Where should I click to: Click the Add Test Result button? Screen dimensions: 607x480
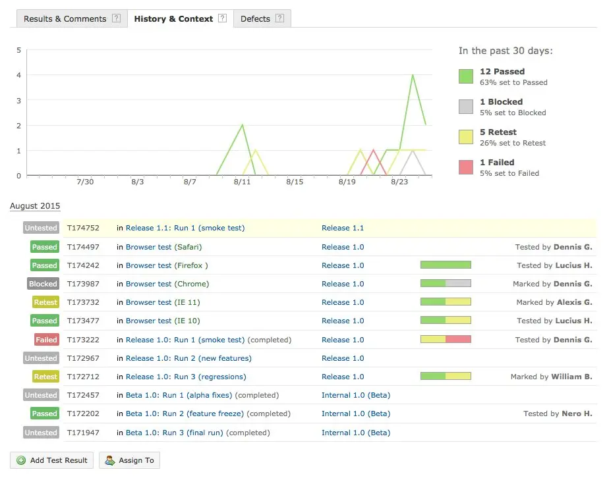tap(52, 460)
